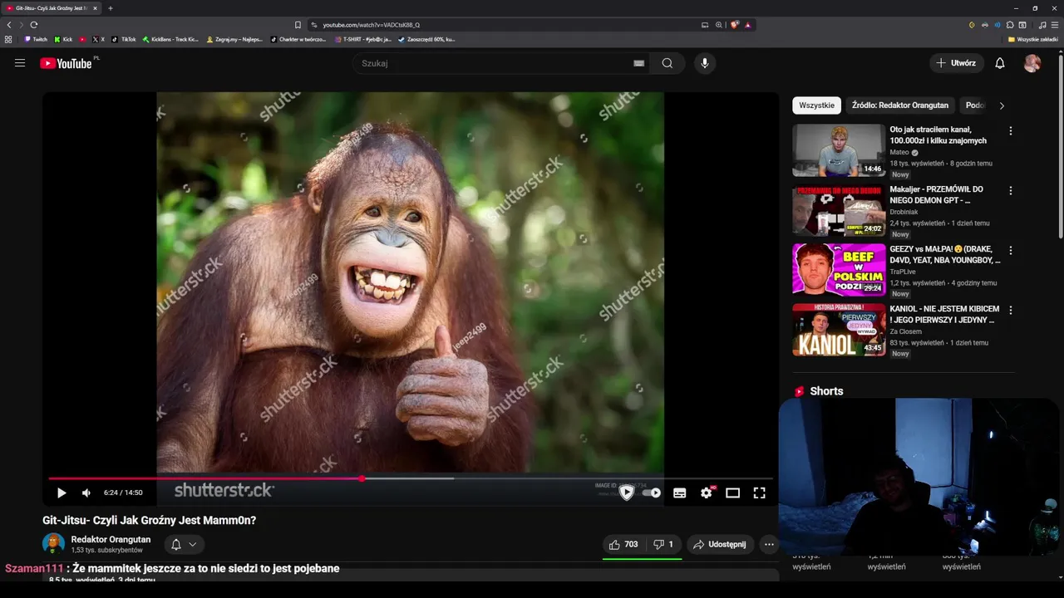
Task: Click the YouTube URL in address bar
Action: [371, 25]
